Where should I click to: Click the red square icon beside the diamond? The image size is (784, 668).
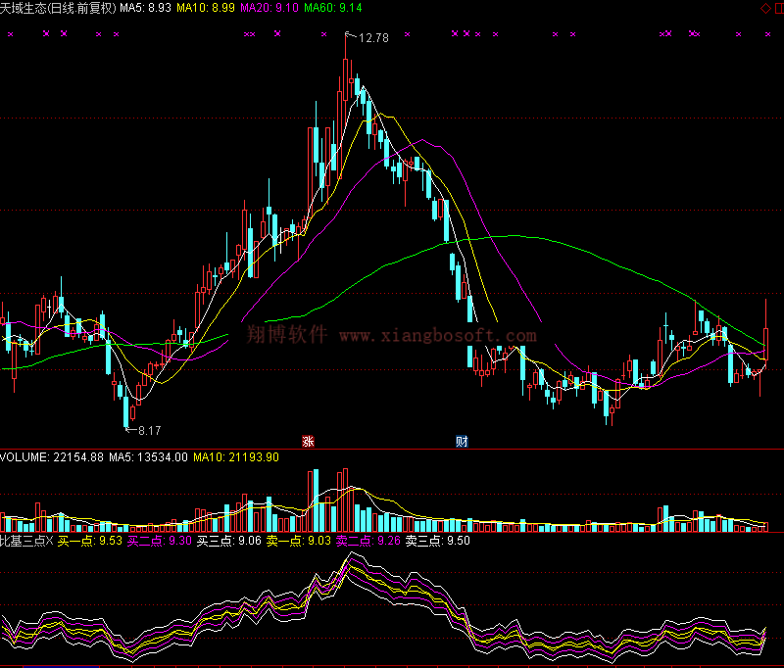tap(779, 8)
